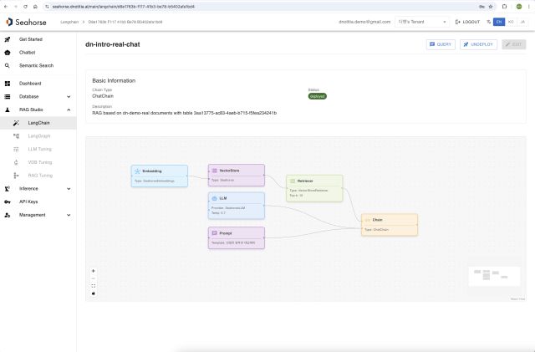Open the LangGraph menu item
This screenshot has height=352, width=535.
point(38,136)
